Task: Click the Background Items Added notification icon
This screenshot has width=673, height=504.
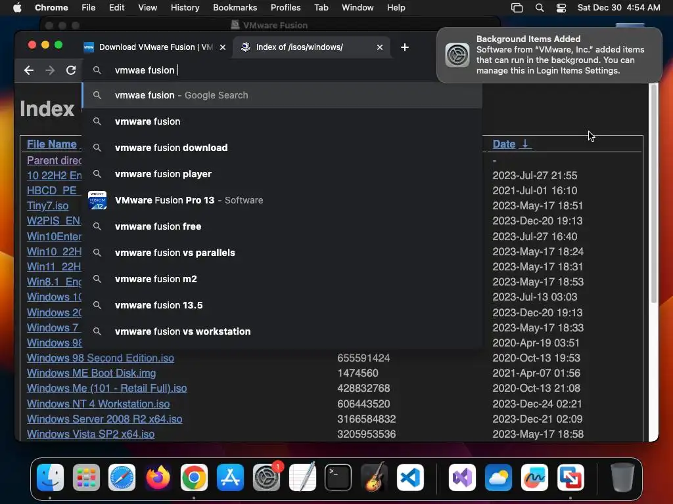Action: 457,55
